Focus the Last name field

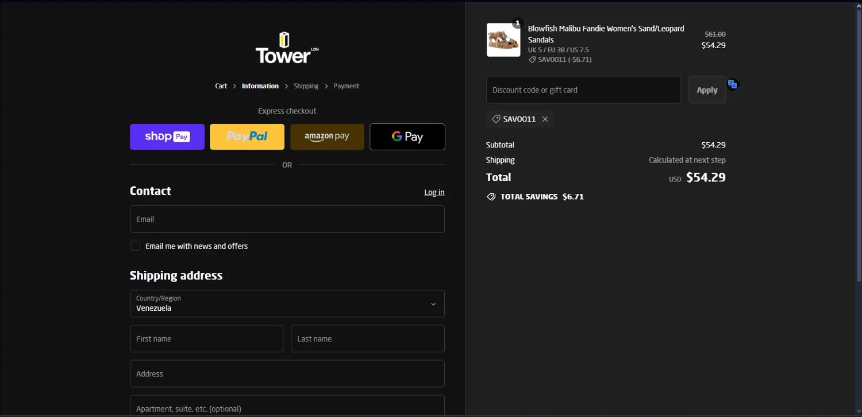(x=368, y=339)
